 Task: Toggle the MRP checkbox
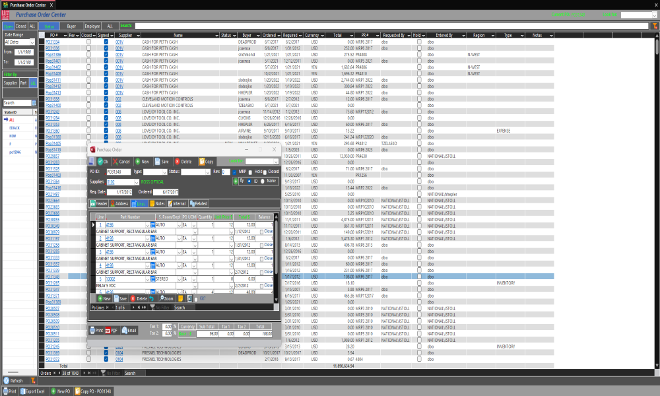click(234, 172)
